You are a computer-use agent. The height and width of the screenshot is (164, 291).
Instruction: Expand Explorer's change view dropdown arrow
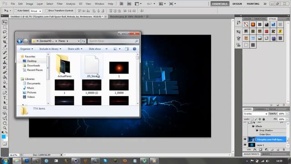[x=120, y=49]
